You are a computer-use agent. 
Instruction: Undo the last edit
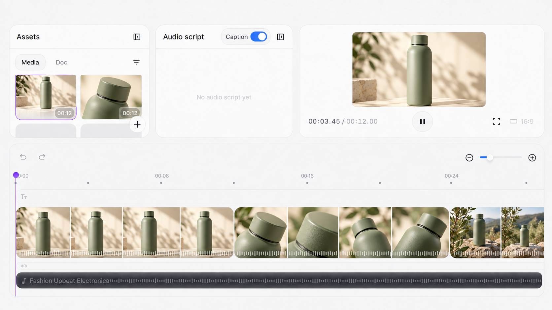point(23,157)
